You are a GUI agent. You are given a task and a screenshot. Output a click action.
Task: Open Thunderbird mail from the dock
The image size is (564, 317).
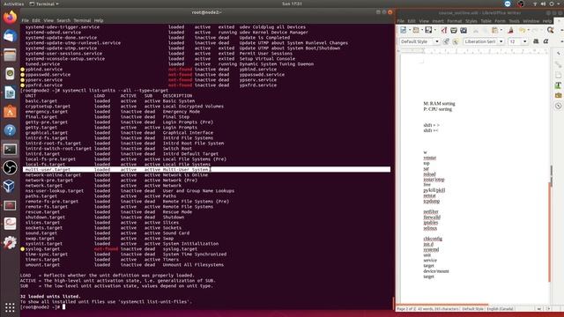[x=10, y=36]
